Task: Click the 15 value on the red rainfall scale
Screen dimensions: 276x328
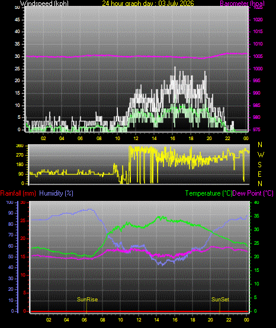Action: 23,256
